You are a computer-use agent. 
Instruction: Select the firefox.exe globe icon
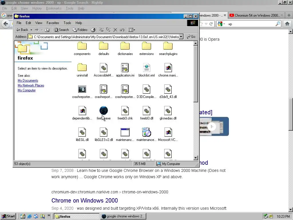[104, 110]
